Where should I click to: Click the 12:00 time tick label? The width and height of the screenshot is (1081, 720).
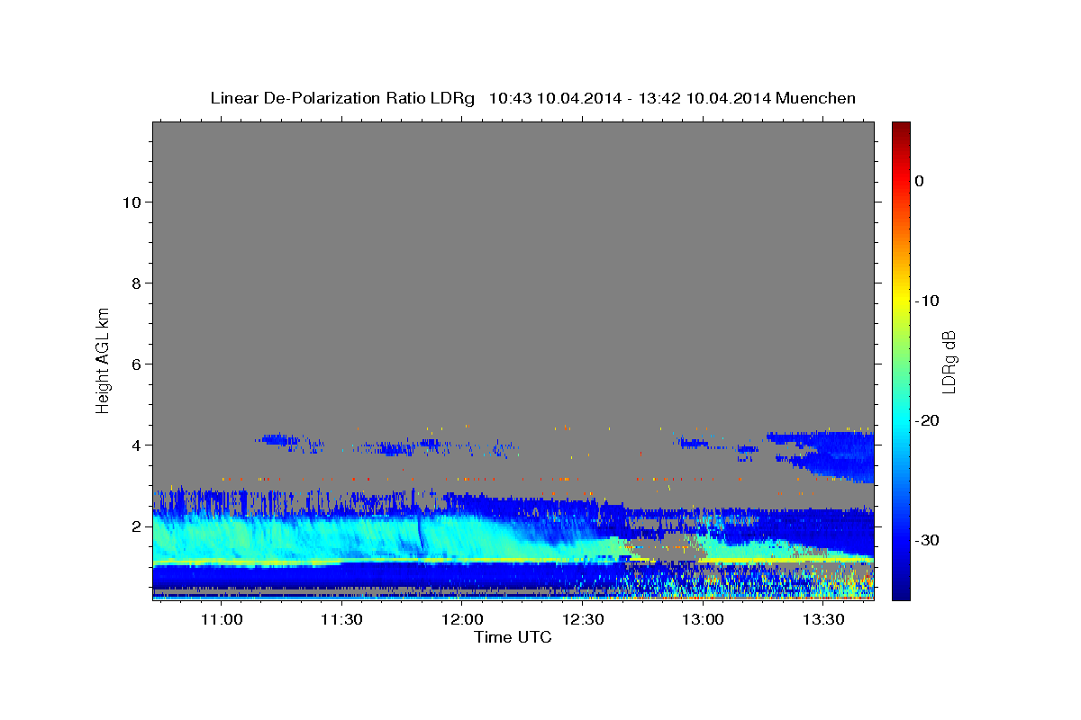click(462, 619)
